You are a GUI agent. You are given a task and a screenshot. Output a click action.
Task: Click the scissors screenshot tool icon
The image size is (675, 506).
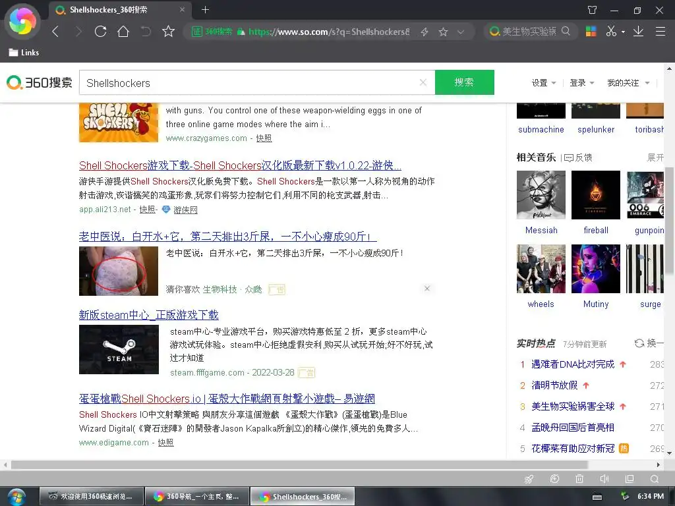[x=611, y=31]
